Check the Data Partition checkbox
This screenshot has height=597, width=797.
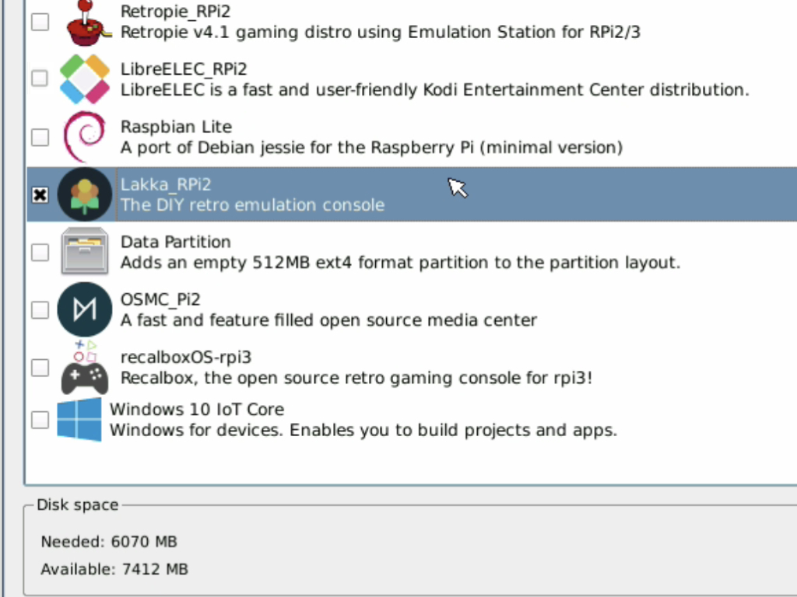pos(40,253)
